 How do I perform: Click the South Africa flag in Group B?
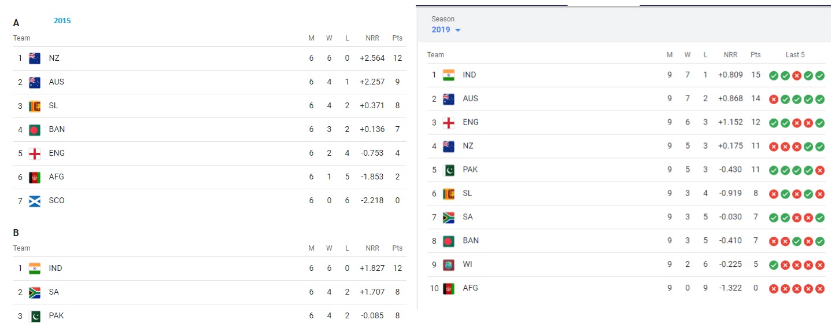coord(35,292)
